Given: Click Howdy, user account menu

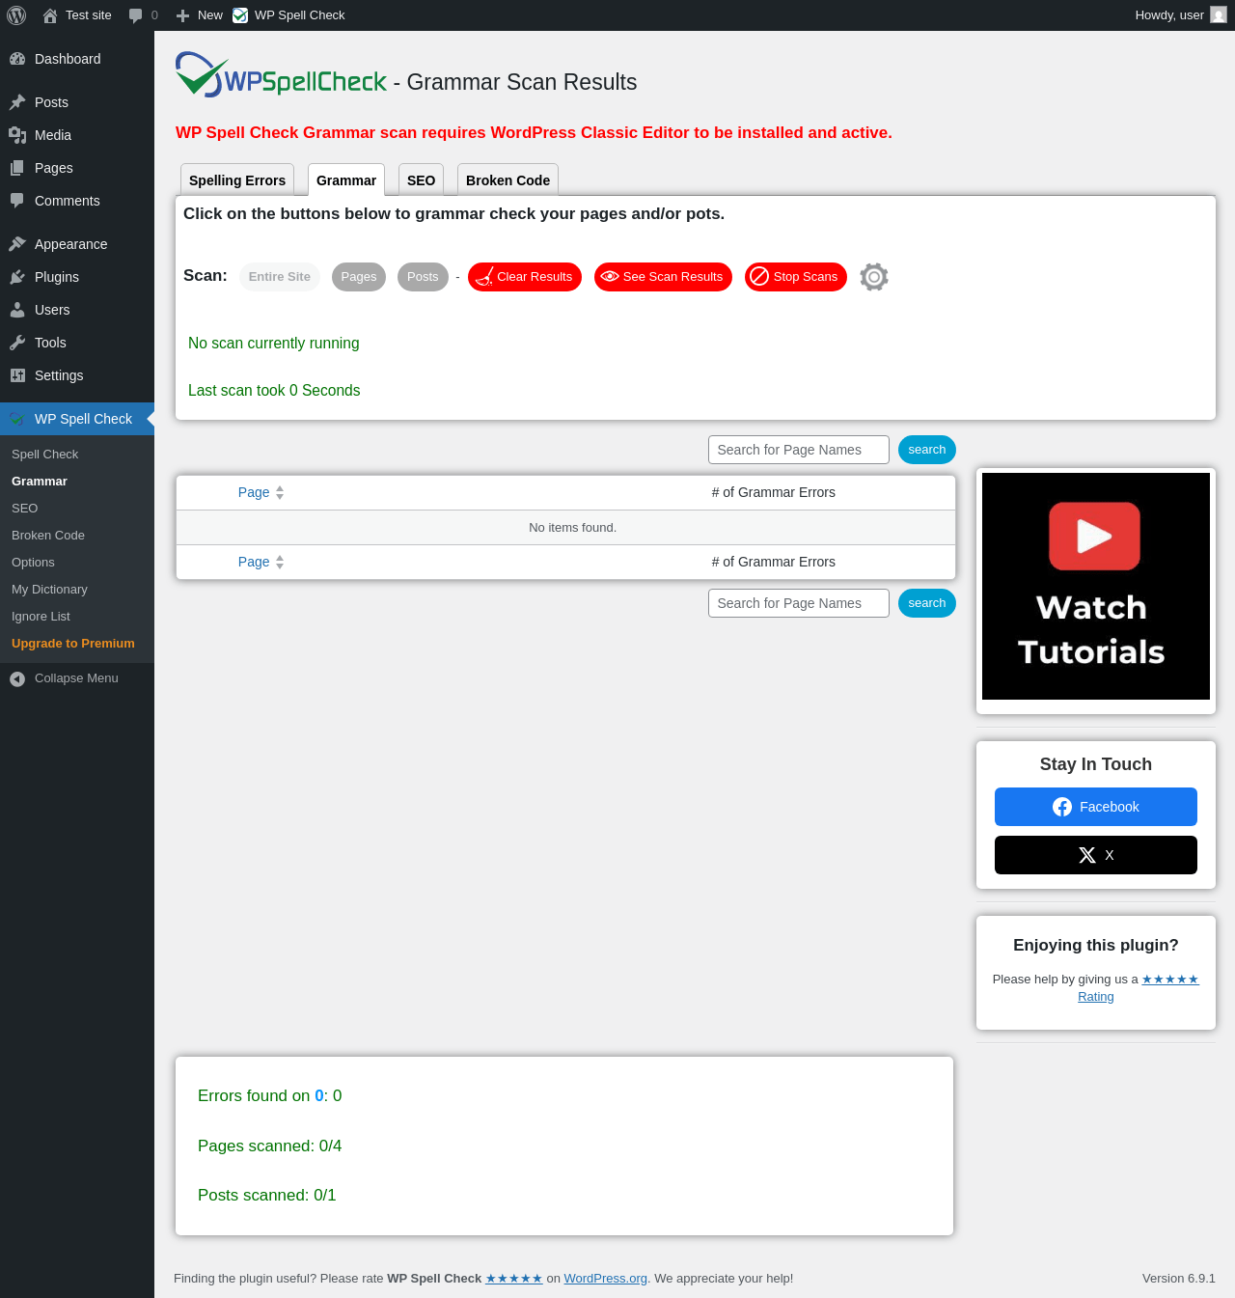Looking at the screenshot, I should (x=1181, y=15).
